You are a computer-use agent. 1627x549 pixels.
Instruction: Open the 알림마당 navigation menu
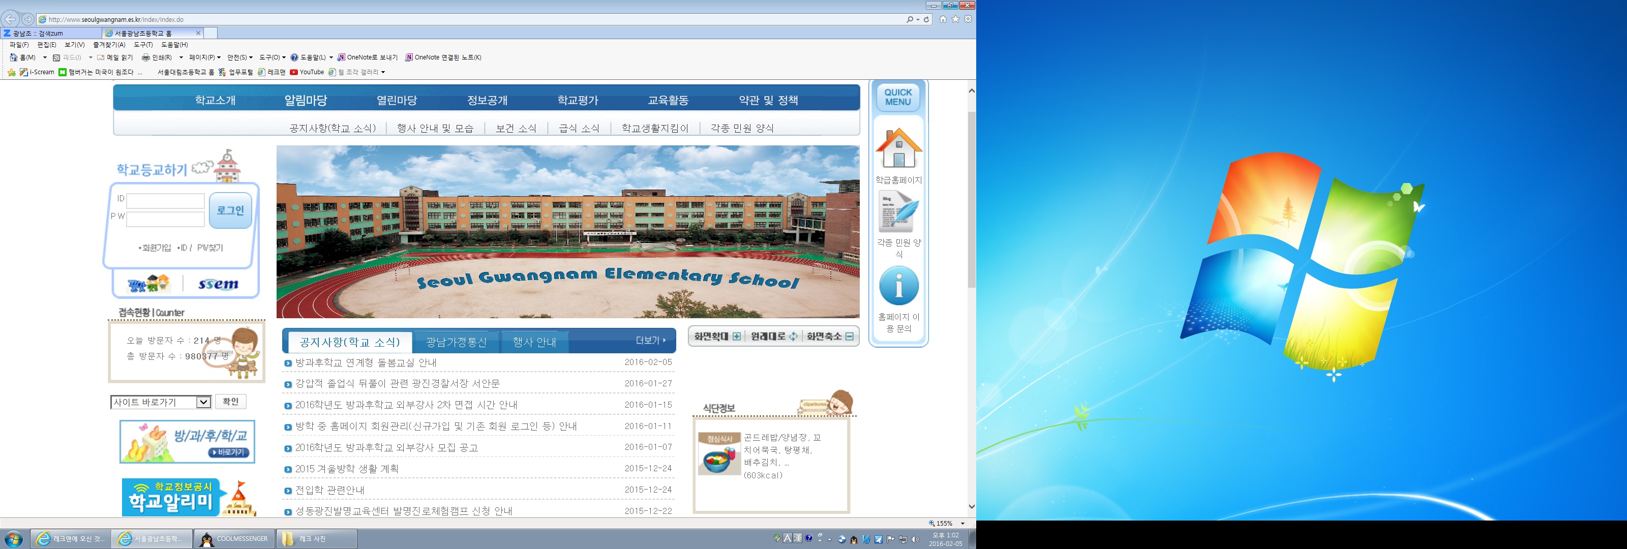tap(306, 100)
